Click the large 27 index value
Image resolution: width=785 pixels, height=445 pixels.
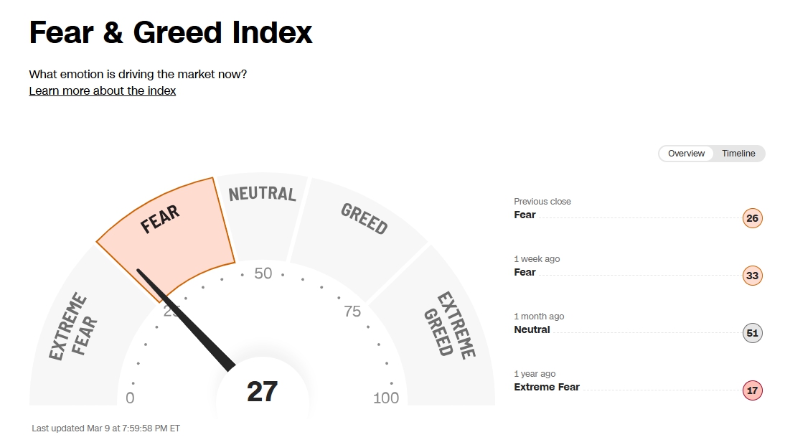coord(262,392)
